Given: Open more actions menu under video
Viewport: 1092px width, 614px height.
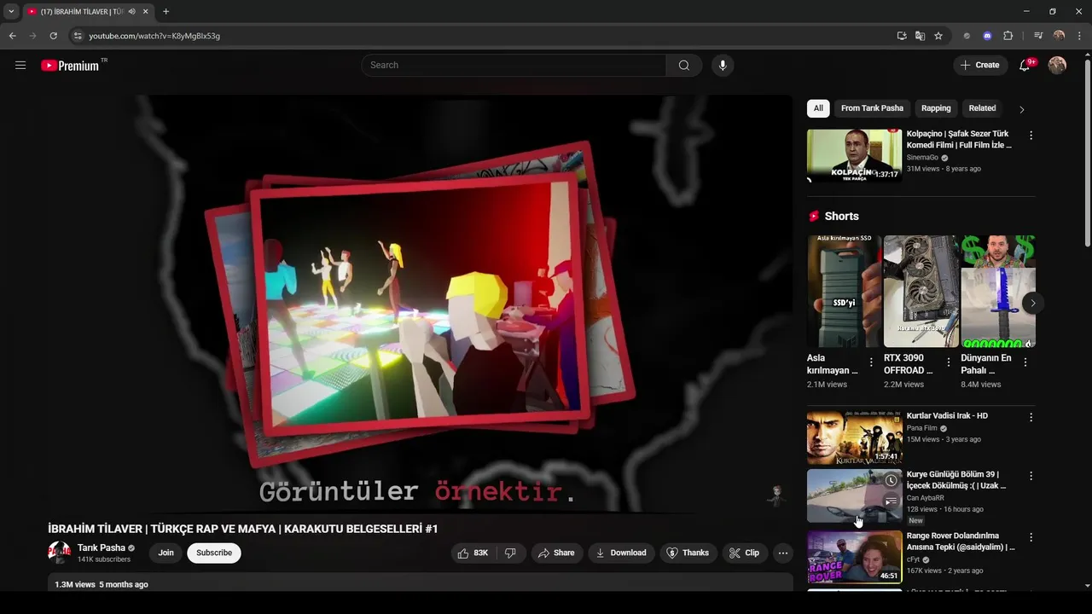Looking at the screenshot, I should coord(782,553).
